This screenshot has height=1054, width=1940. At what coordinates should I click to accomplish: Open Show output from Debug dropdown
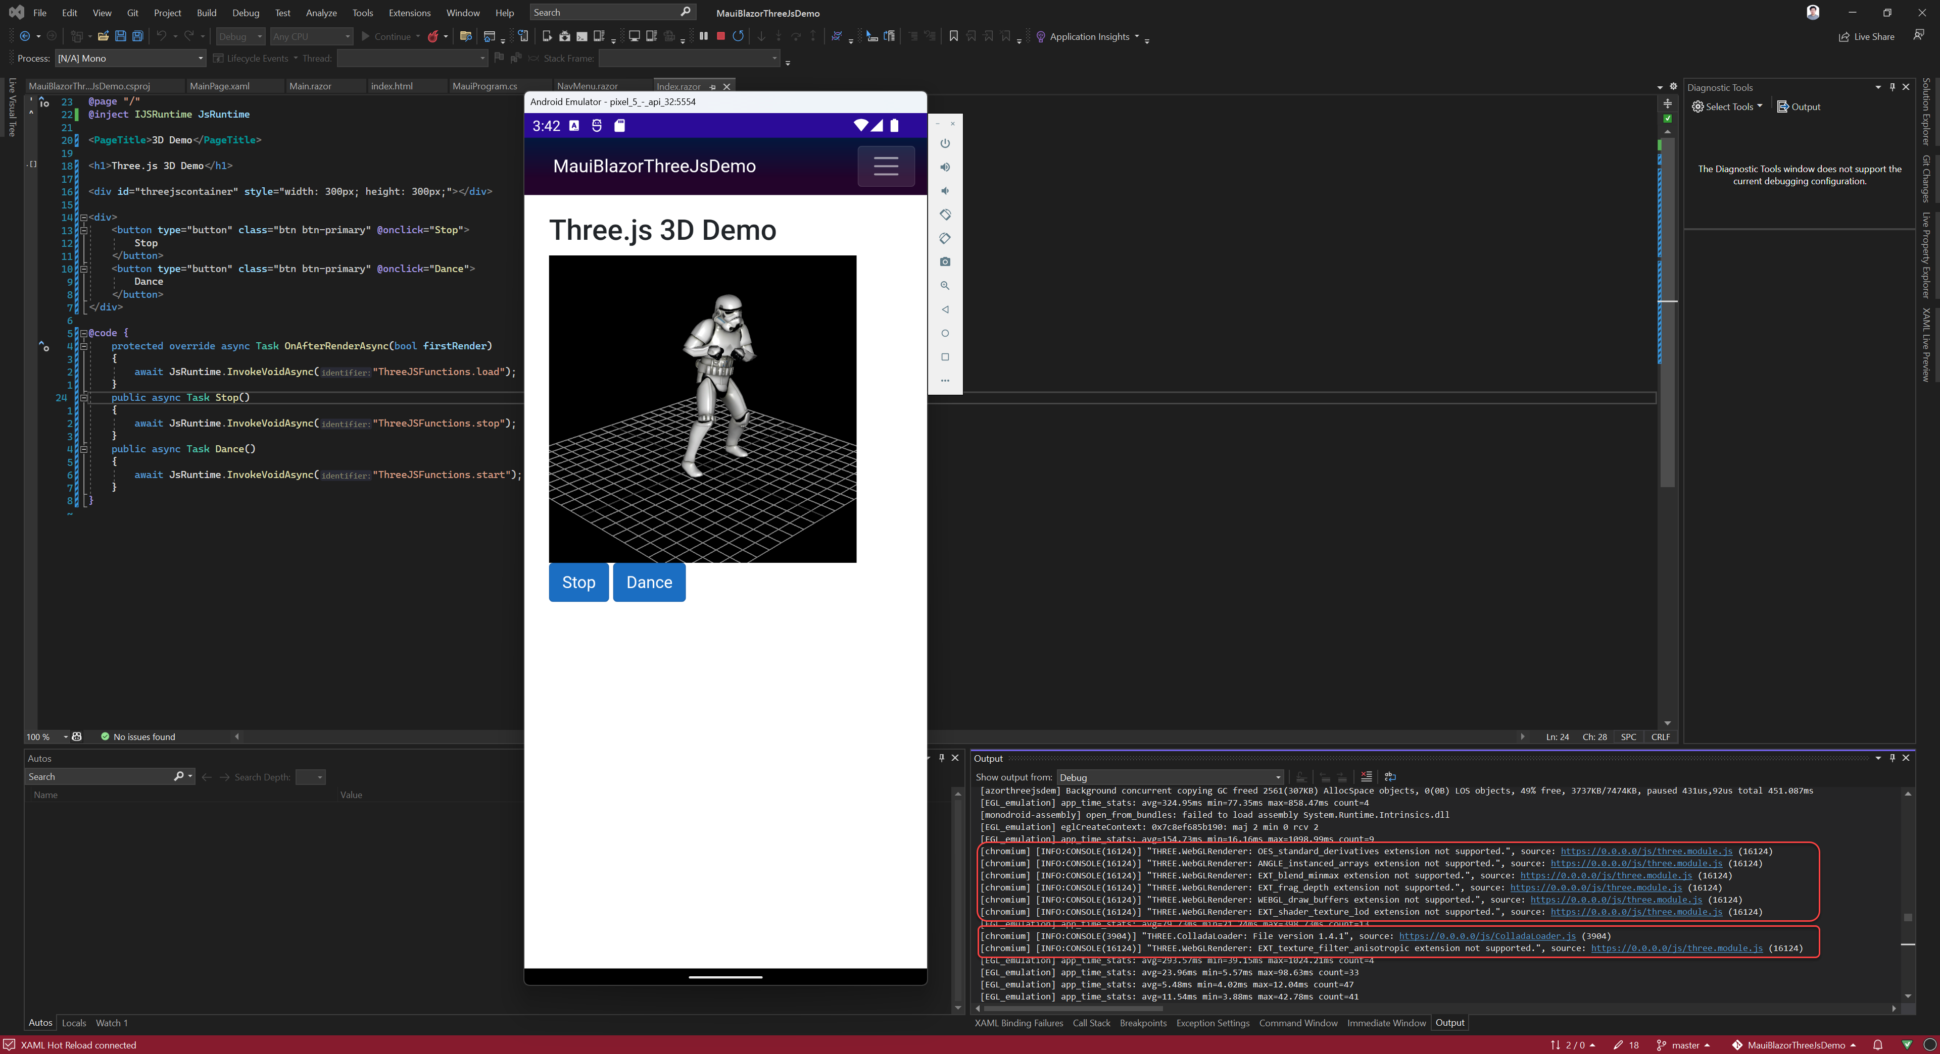tap(1278, 777)
